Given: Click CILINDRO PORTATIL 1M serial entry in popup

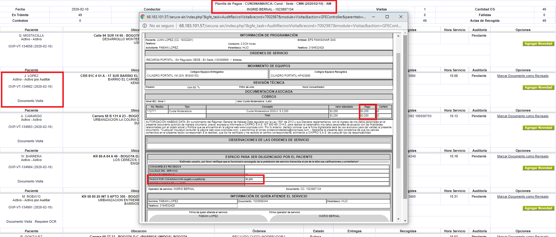Looking at the screenshot, I should point(173,76).
